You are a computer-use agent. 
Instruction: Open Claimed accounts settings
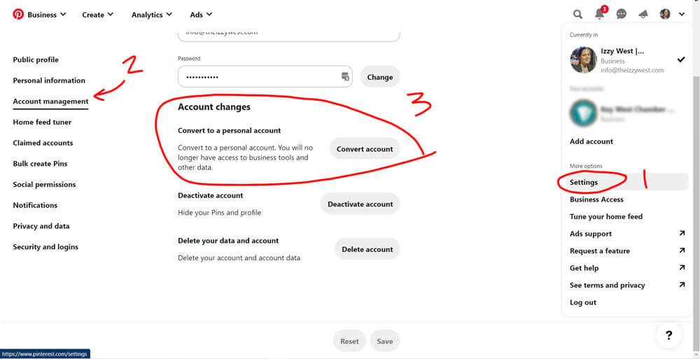click(x=43, y=143)
